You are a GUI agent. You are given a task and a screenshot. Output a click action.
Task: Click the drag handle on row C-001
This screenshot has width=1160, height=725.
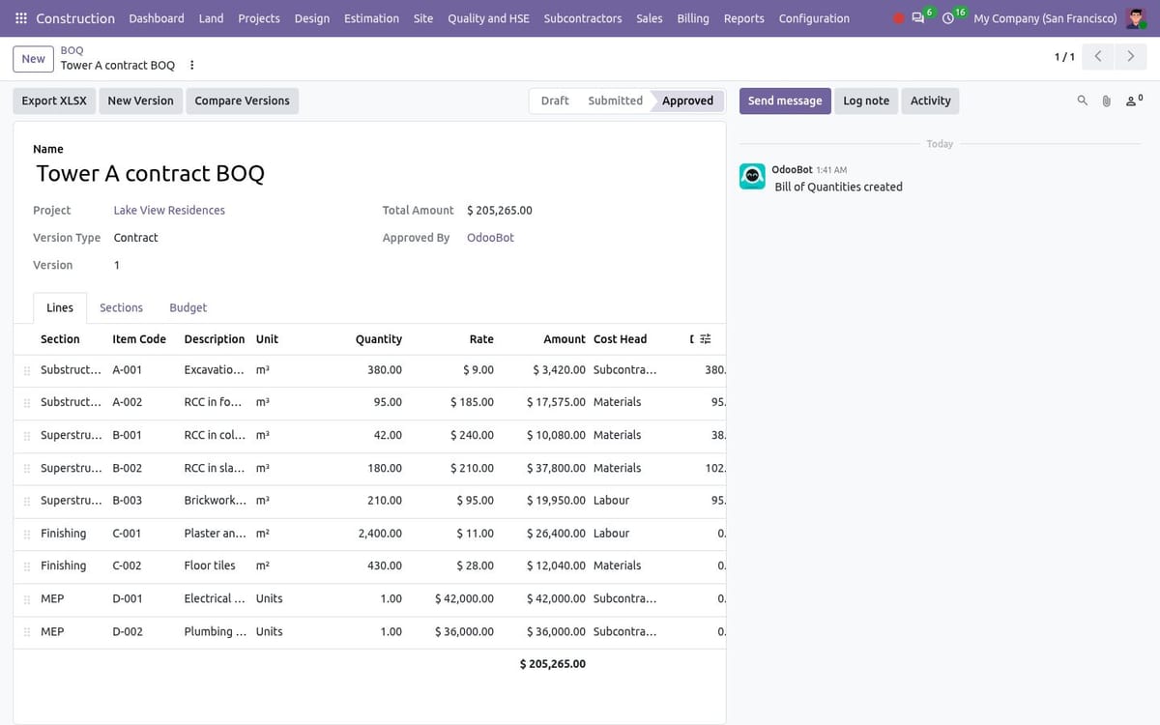[x=27, y=534]
